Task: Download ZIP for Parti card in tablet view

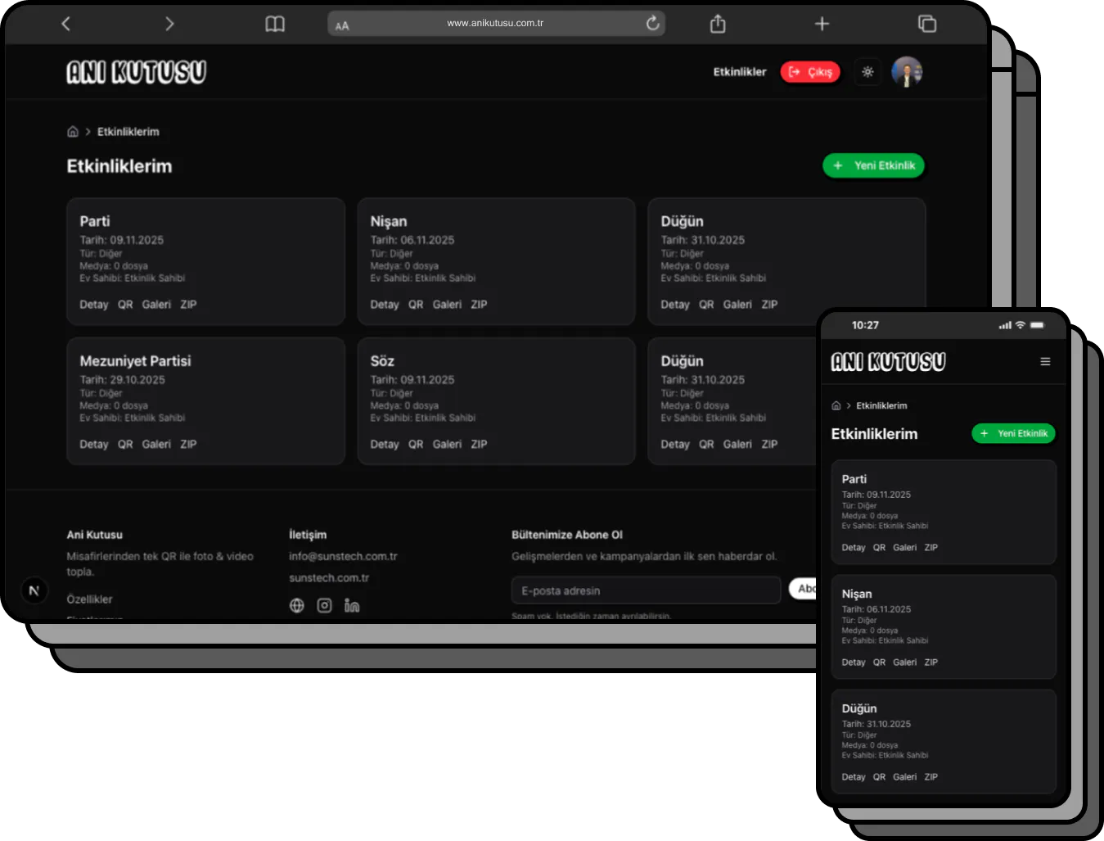Action: [188, 305]
